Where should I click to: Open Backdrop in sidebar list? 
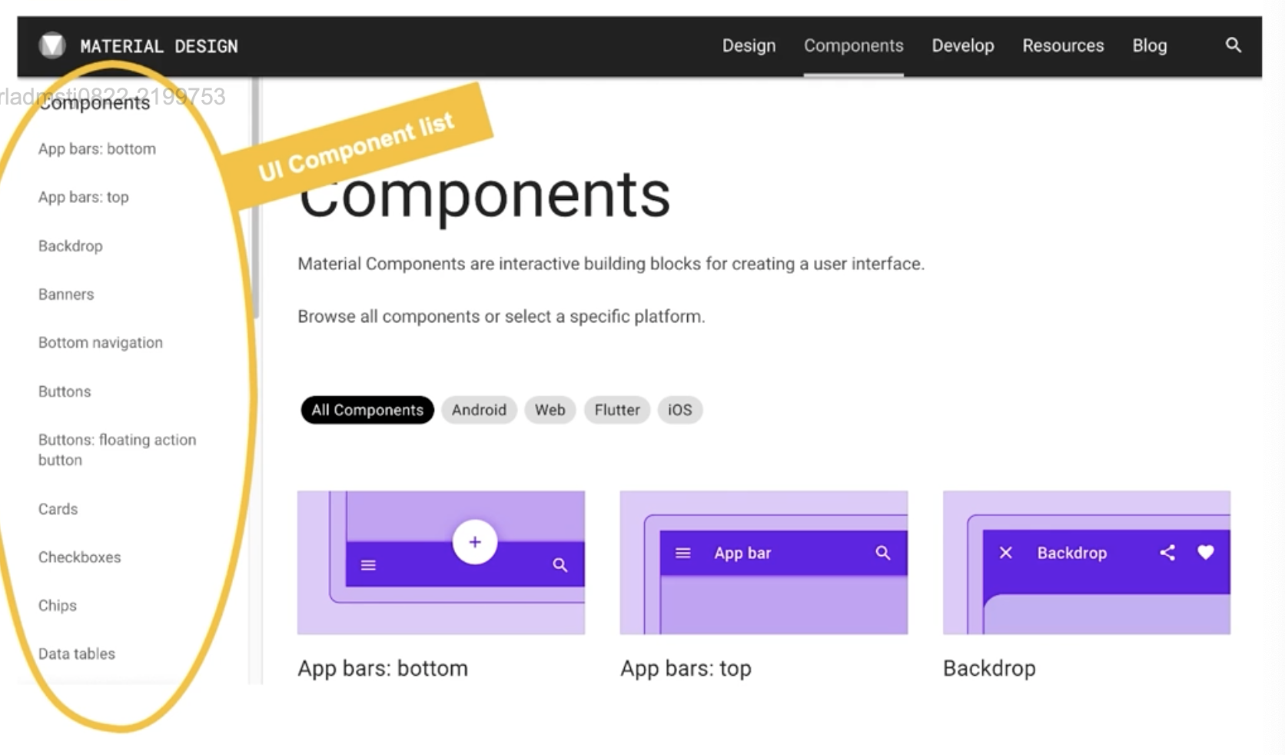pos(71,246)
